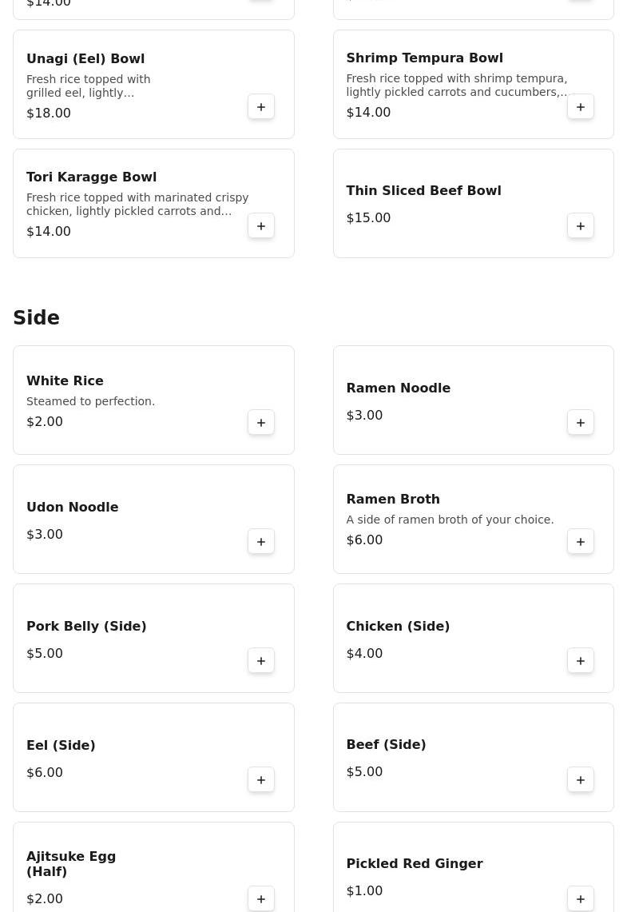
Task: Click the Pork Belly (Side) $5.00 price
Action: tap(45, 654)
